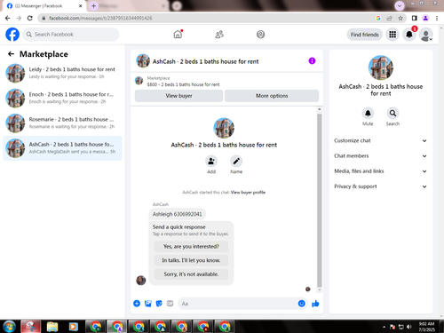Click the pencil Name edit icon
444x333 pixels.
tap(236, 162)
